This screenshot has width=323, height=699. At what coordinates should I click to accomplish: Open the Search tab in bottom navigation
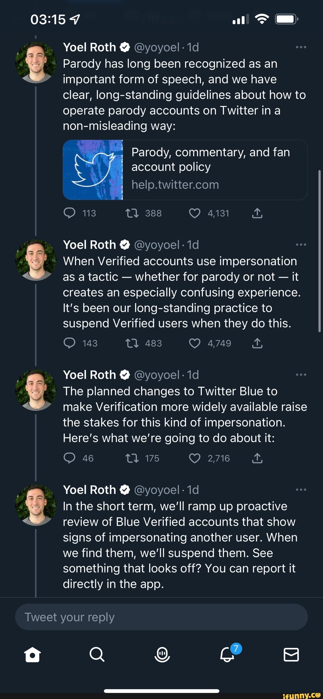pyautogui.click(x=97, y=654)
